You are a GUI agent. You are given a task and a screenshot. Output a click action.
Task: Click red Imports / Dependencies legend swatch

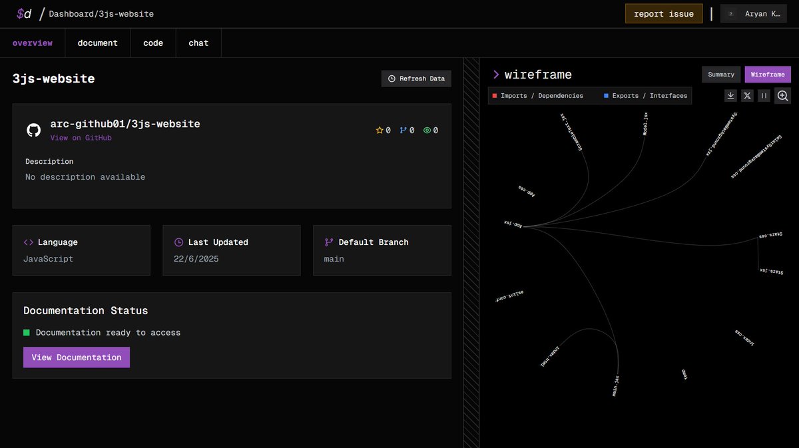[x=494, y=96]
